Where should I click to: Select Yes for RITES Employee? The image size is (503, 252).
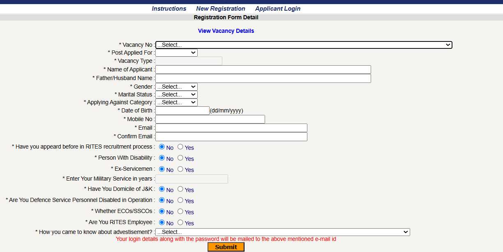(180, 222)
